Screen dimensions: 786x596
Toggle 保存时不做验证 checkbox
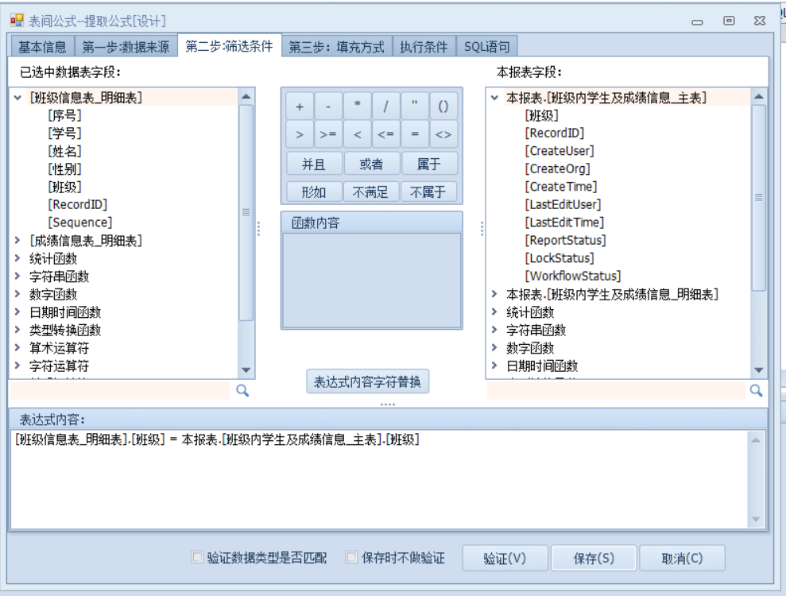(352, 558)
